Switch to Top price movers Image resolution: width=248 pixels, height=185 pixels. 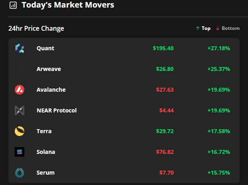click(203, 28)
